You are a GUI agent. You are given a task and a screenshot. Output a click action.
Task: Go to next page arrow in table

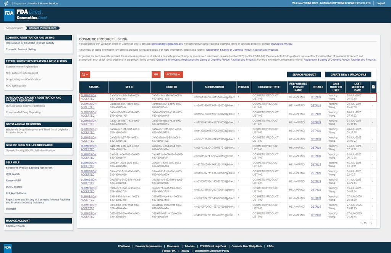pyautogui.click(x=371, y=223)
